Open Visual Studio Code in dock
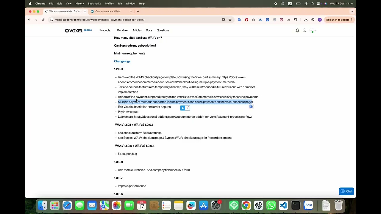Image resolution: width=381 pixels, height=214 pixels. [283, 205]
